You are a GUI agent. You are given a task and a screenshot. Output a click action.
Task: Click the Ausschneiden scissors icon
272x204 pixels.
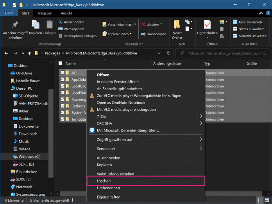(61, 22)
